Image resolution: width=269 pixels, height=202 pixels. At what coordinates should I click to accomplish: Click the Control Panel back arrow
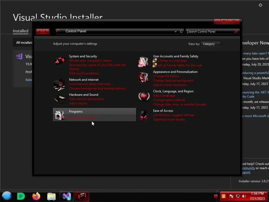(x=40, y=32)
